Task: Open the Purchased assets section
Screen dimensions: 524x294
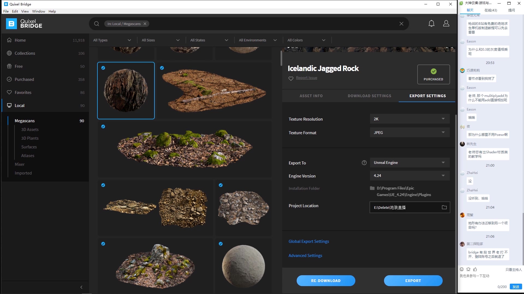Action: point(24,79)
